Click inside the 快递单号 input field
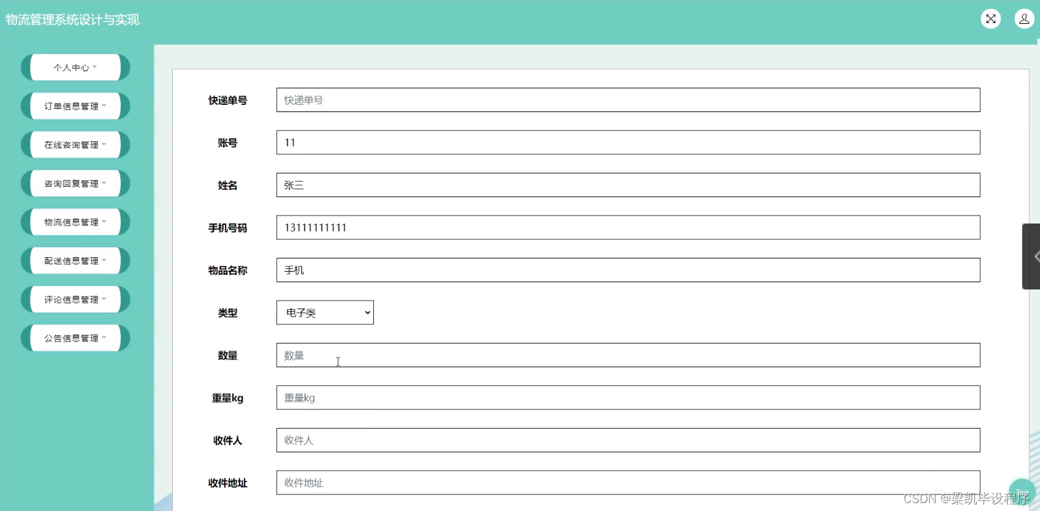 (627, 100)
